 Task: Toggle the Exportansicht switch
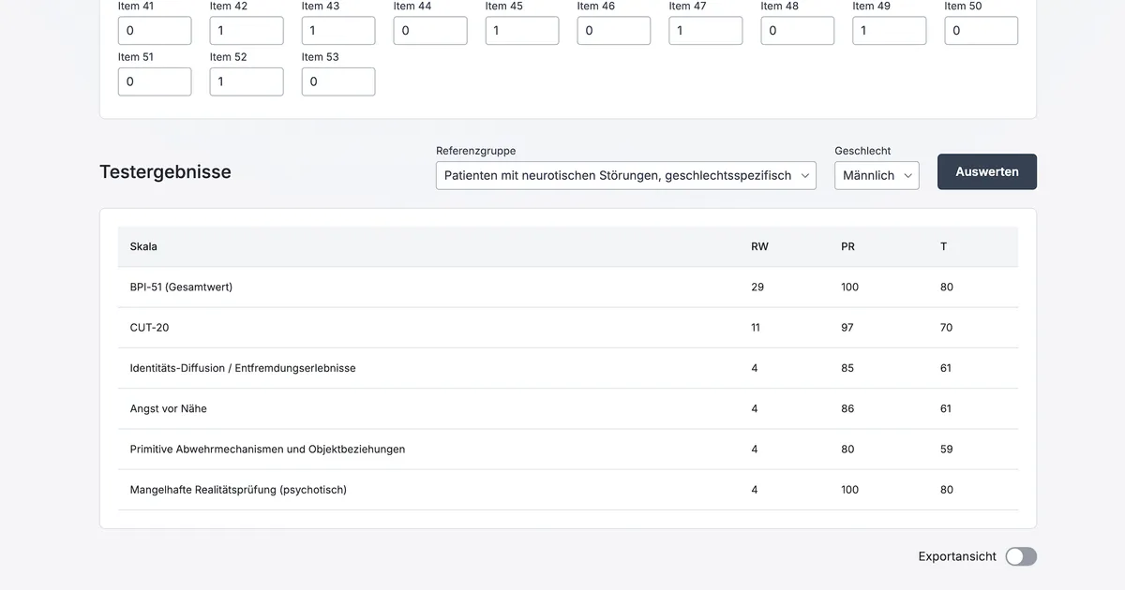pos(1020,556)
